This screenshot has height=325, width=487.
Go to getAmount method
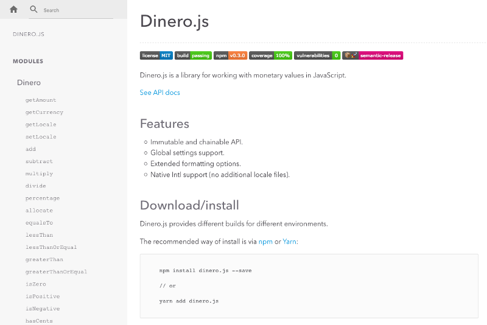click(41, 100)
